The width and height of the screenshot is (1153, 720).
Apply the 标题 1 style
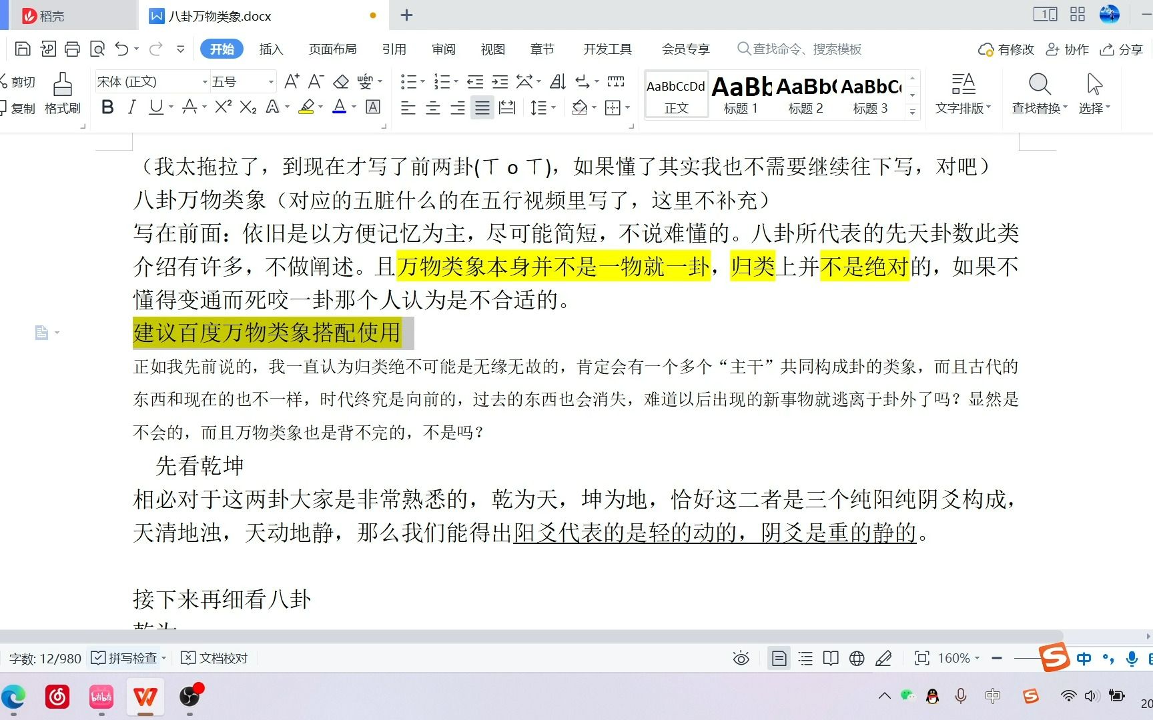pyautogui.click(x=741, y=95)
